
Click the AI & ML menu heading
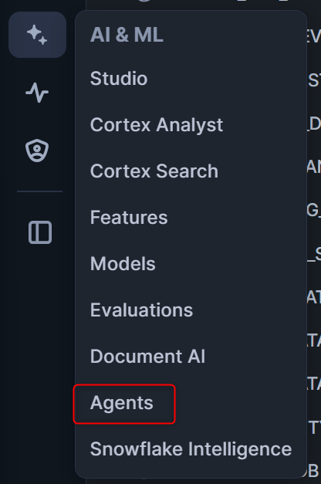point(127,35)
